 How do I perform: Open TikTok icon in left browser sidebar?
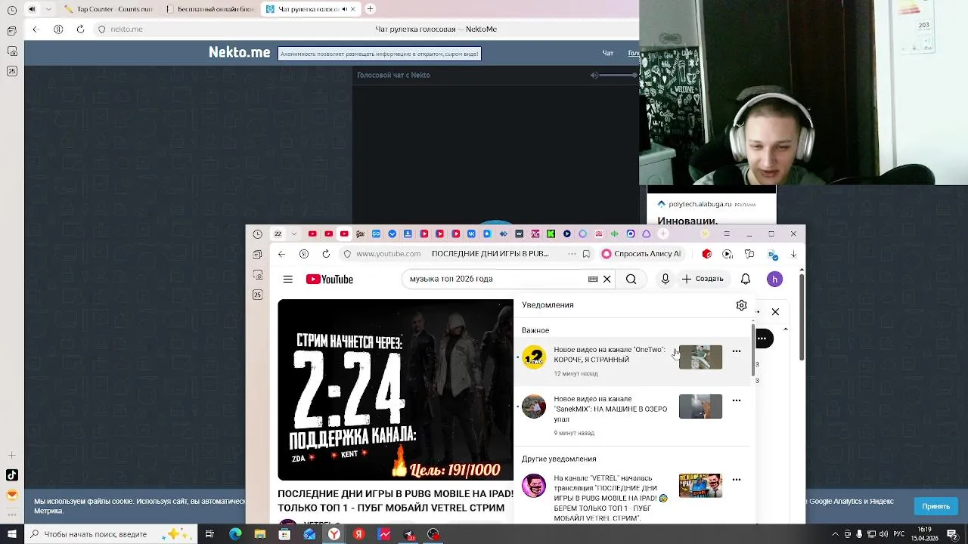[x=11, y=475]
